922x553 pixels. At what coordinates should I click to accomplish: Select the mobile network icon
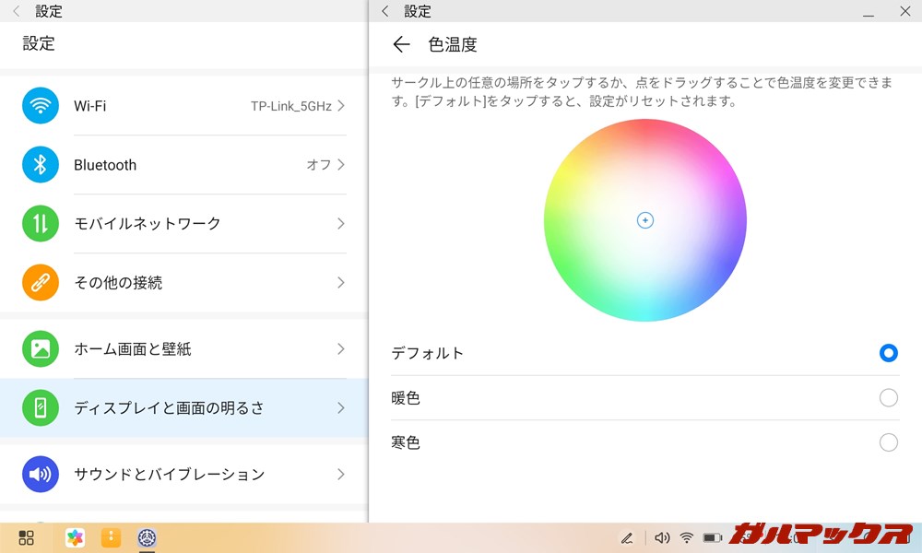[x=41, y=224]
